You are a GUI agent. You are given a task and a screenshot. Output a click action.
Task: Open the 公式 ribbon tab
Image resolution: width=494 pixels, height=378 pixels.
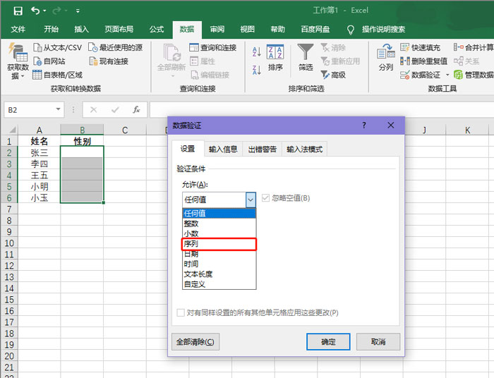tap(157, 29)
